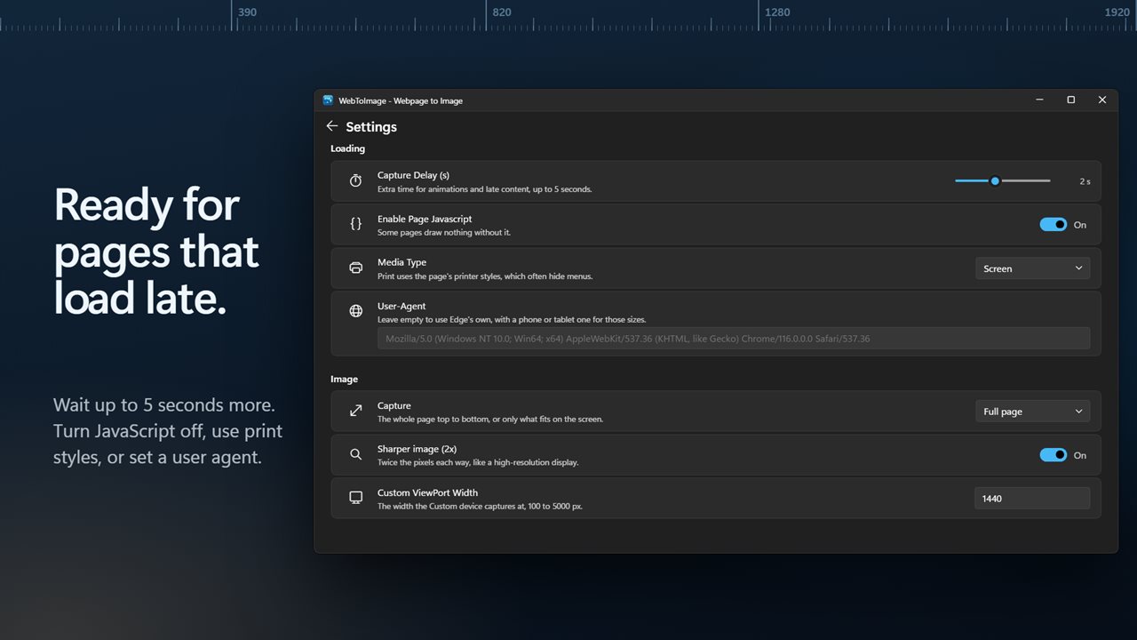Go back using the Settings arrow

coord(332,126)
